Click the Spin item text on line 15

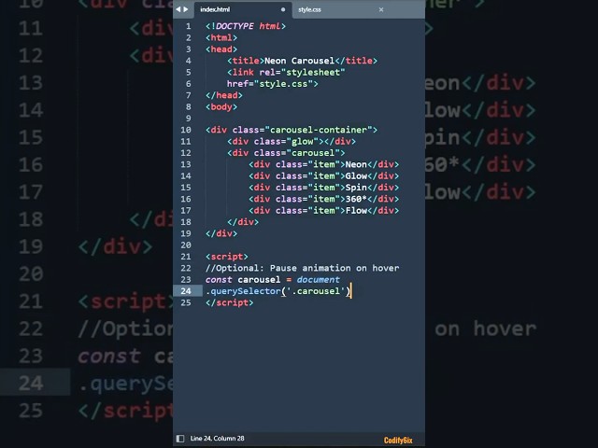[356, 188]
